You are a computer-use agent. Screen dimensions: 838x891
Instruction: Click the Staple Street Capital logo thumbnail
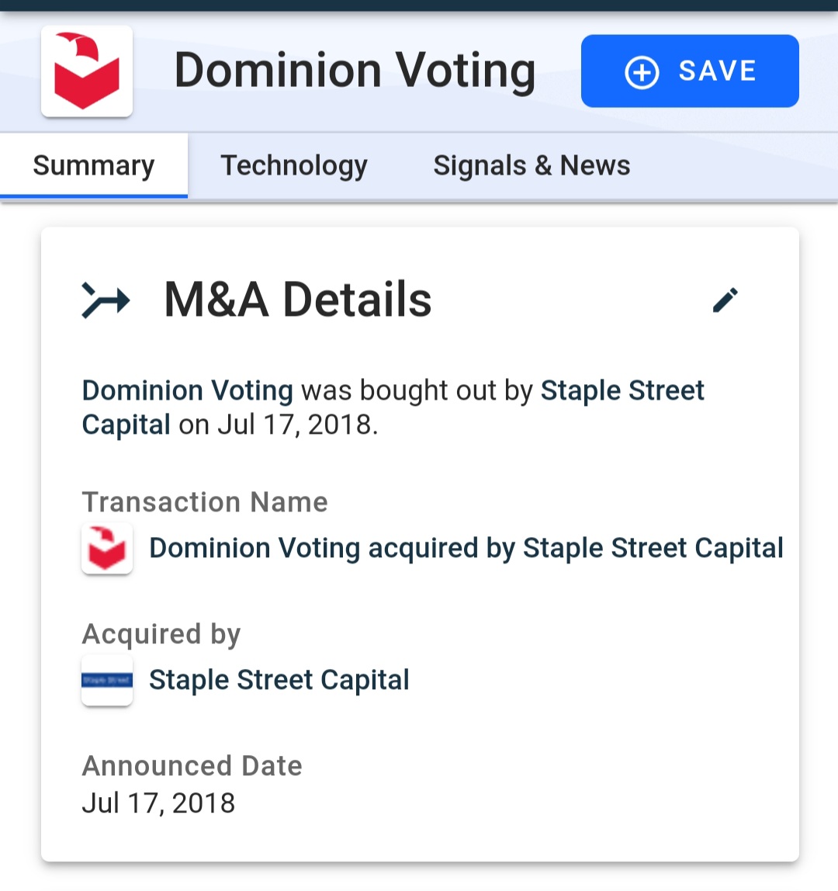[107, 680]
